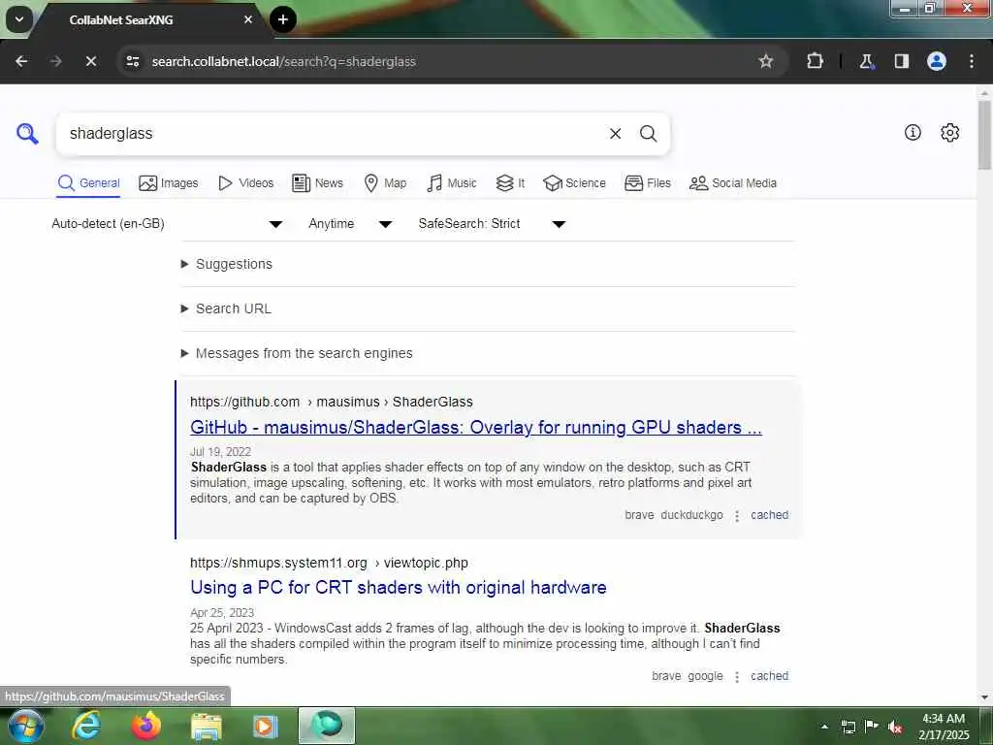
Task: Stop loading the page
Action: tap(91, 61)
